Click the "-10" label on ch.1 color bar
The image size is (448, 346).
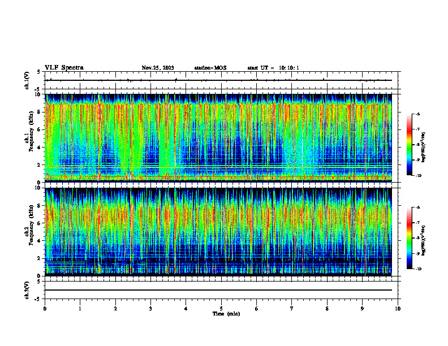click(418, 176)
